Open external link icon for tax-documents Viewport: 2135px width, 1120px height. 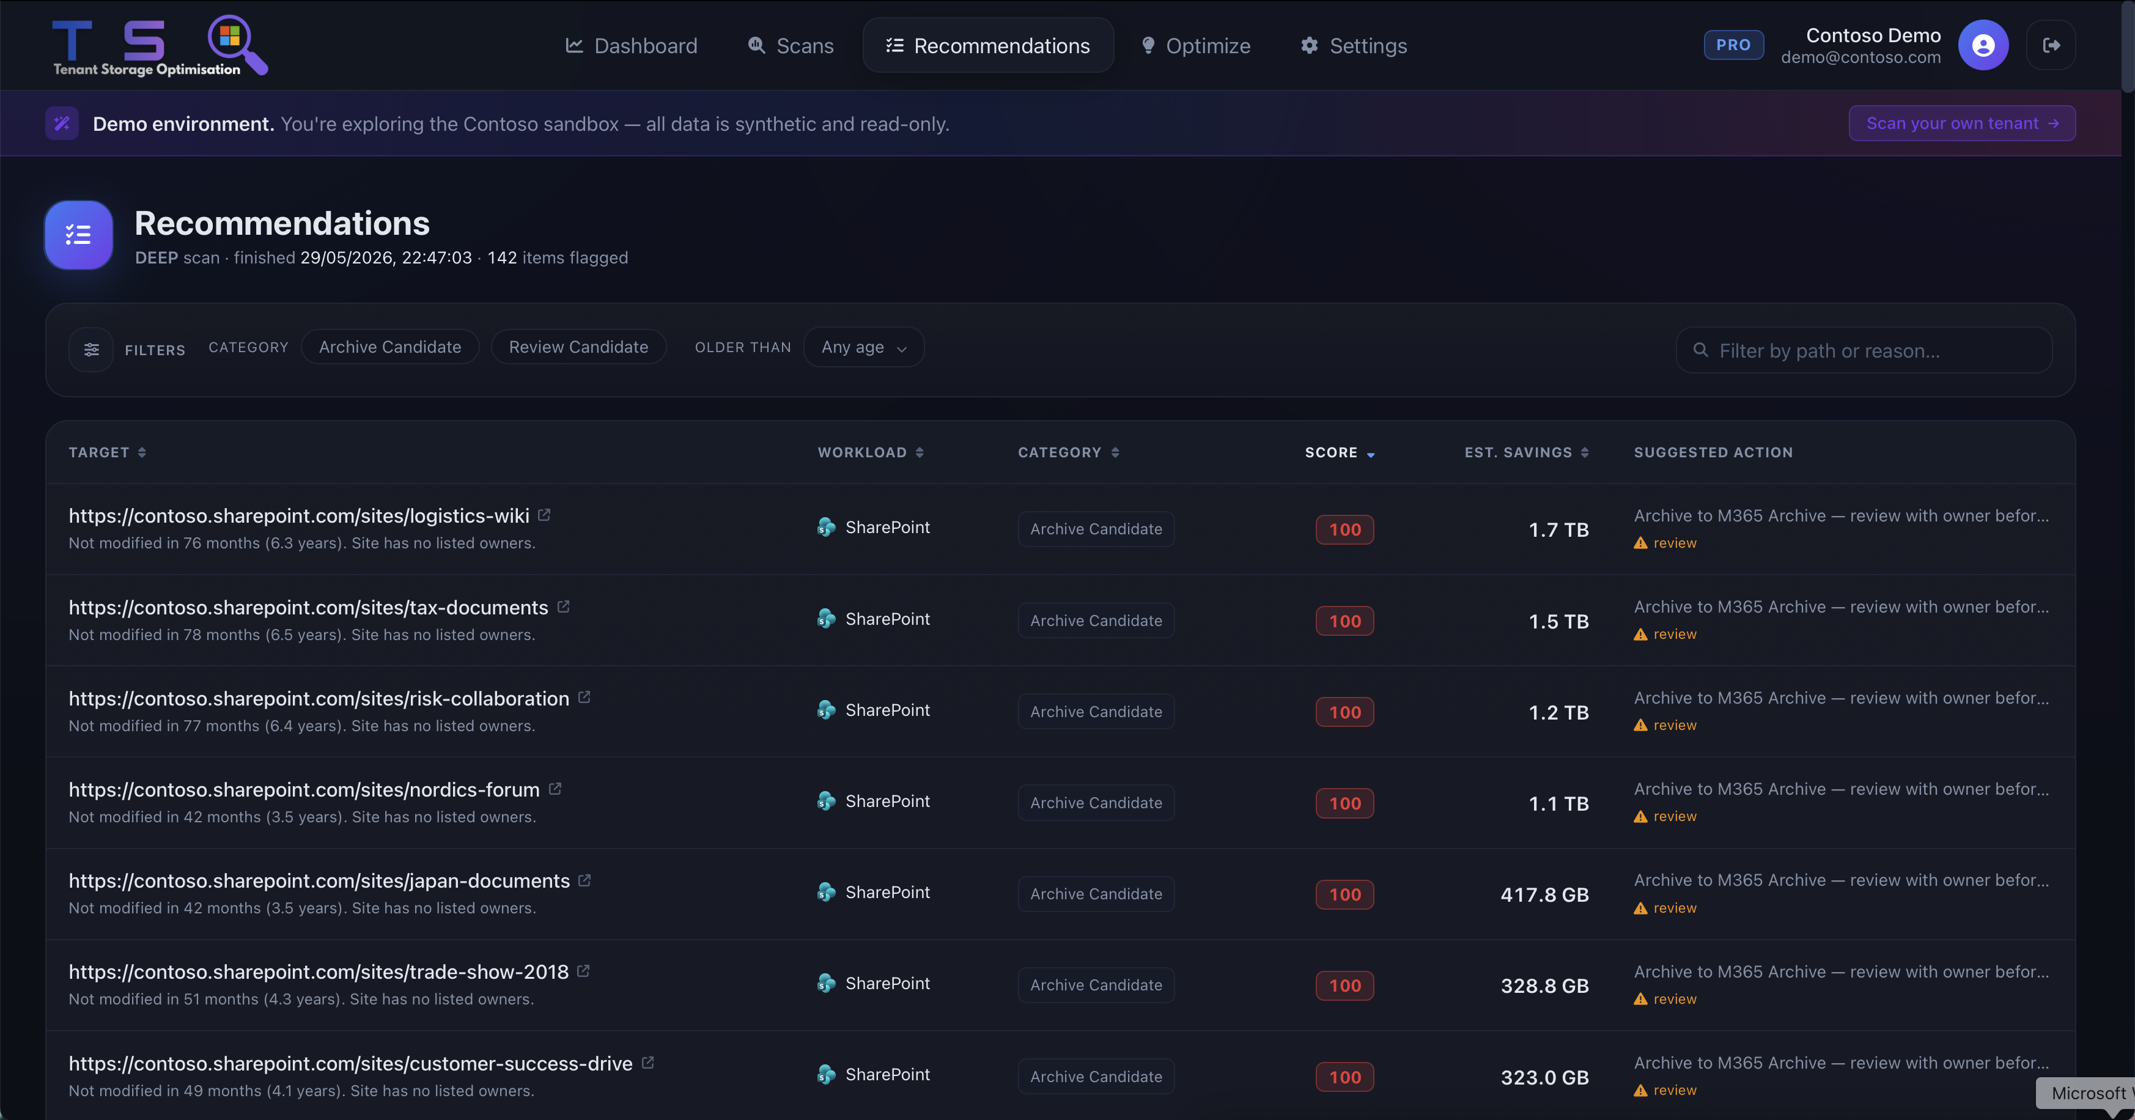point(564,607)
